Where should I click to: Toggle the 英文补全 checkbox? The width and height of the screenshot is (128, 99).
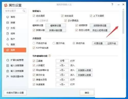[34, 75]
